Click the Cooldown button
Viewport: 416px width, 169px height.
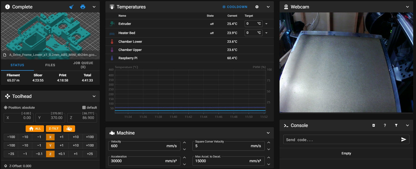pyautogui.click(x=235, y=7)
